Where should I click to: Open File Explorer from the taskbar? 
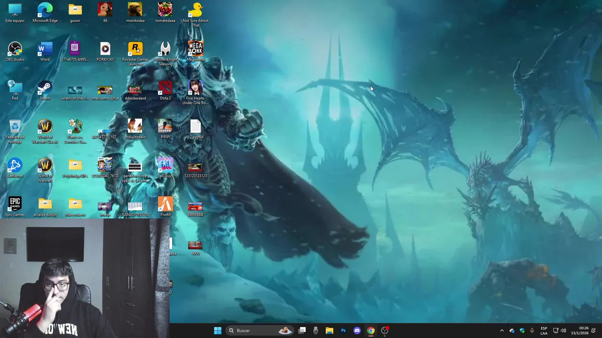coord(329,330)
